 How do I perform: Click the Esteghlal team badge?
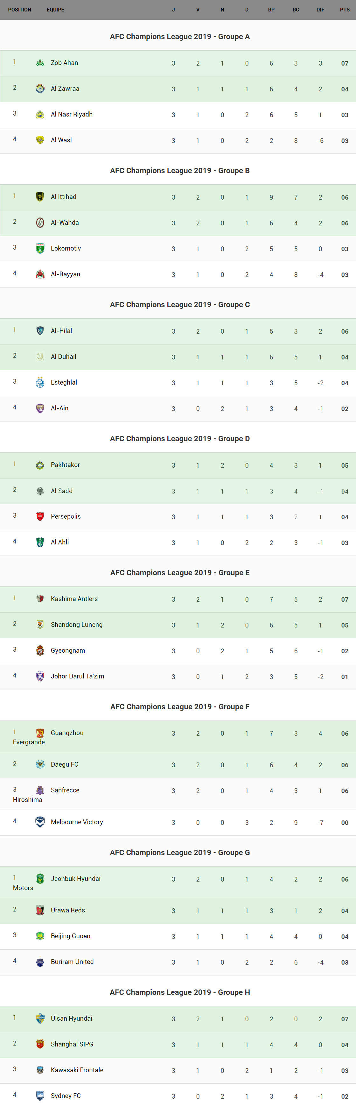40,383
